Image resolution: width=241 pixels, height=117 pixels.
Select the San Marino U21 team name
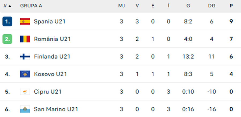pos(56,109)
